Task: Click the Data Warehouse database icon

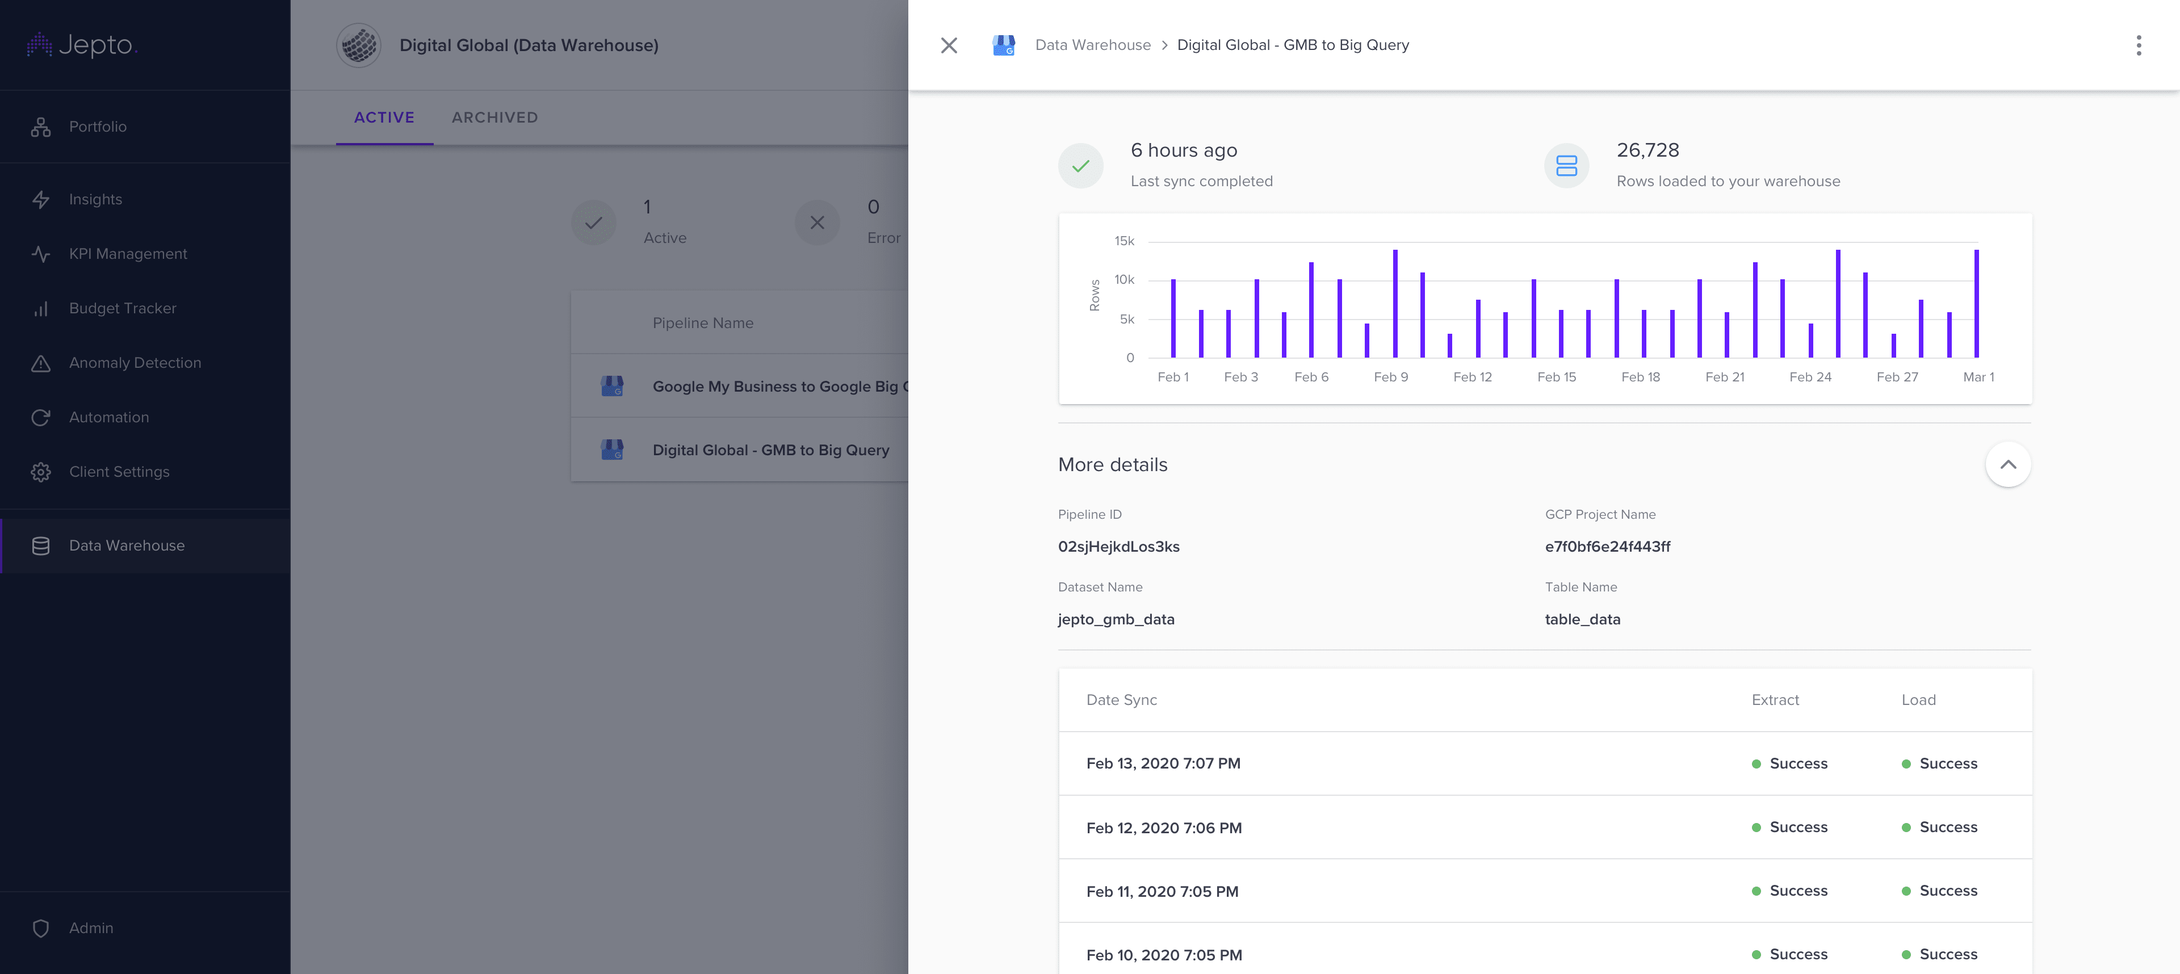Action: (x=41, y=546)
